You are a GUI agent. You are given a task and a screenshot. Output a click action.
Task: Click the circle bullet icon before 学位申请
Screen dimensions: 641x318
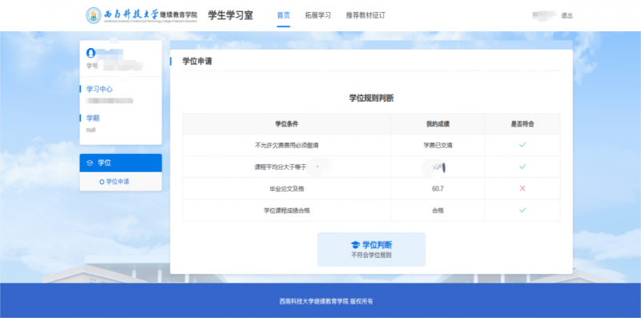[102, 182]
